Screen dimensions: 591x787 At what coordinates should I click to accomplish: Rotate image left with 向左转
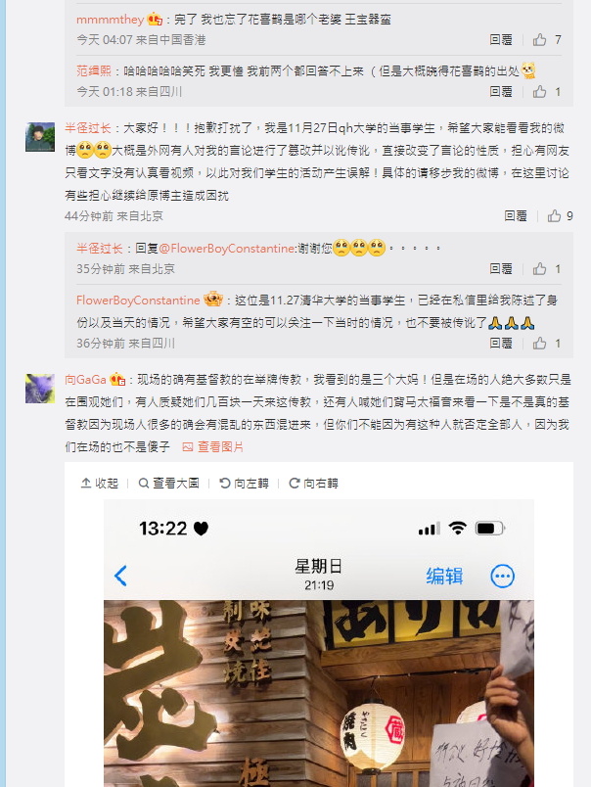tap(244, 483)
